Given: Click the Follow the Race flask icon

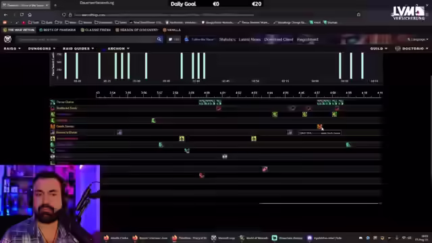Looking at the screenshot, I should (186, 39).
